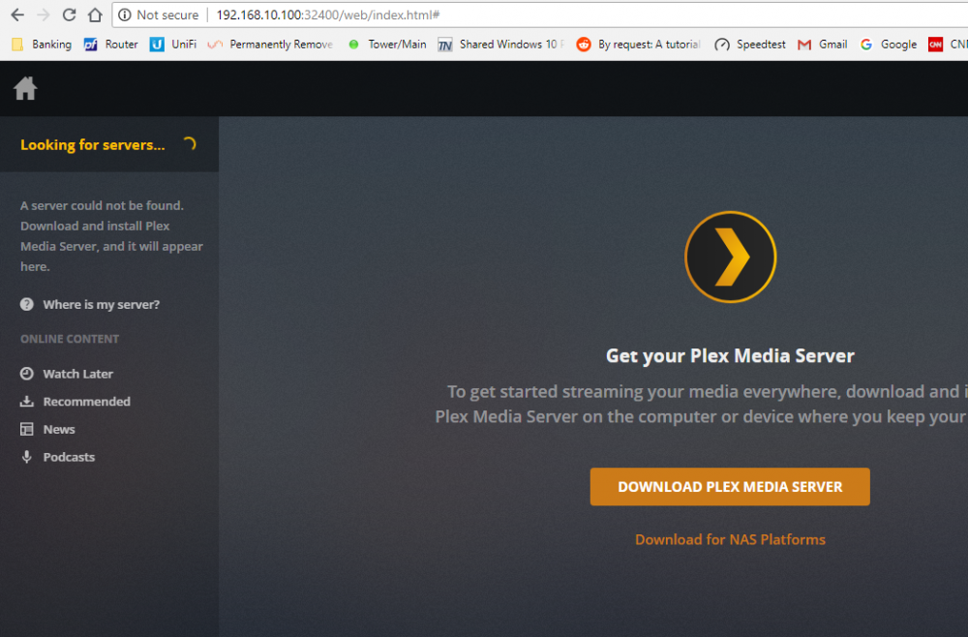Image resolution: width=968 pixels, height=637 pixels.
Task: Open the Shared Windows 10 bookmark
Action: point(500,45)
